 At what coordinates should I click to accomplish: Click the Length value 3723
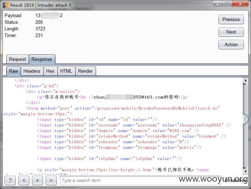click(x=40, y=29)
